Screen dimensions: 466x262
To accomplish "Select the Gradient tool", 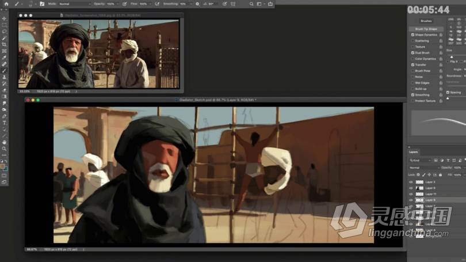I will click(x=4, y=97).
